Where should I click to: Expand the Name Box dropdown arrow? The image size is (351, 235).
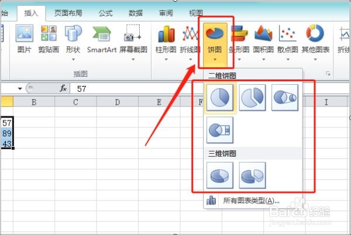point(20,88)
